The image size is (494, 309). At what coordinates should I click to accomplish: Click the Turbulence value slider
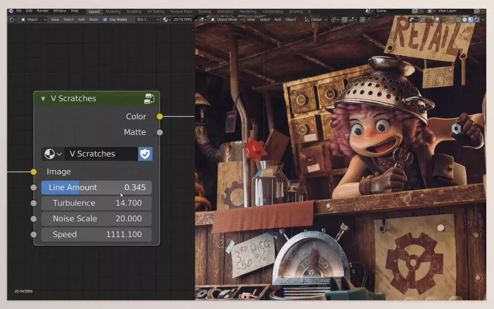[96, 203]
